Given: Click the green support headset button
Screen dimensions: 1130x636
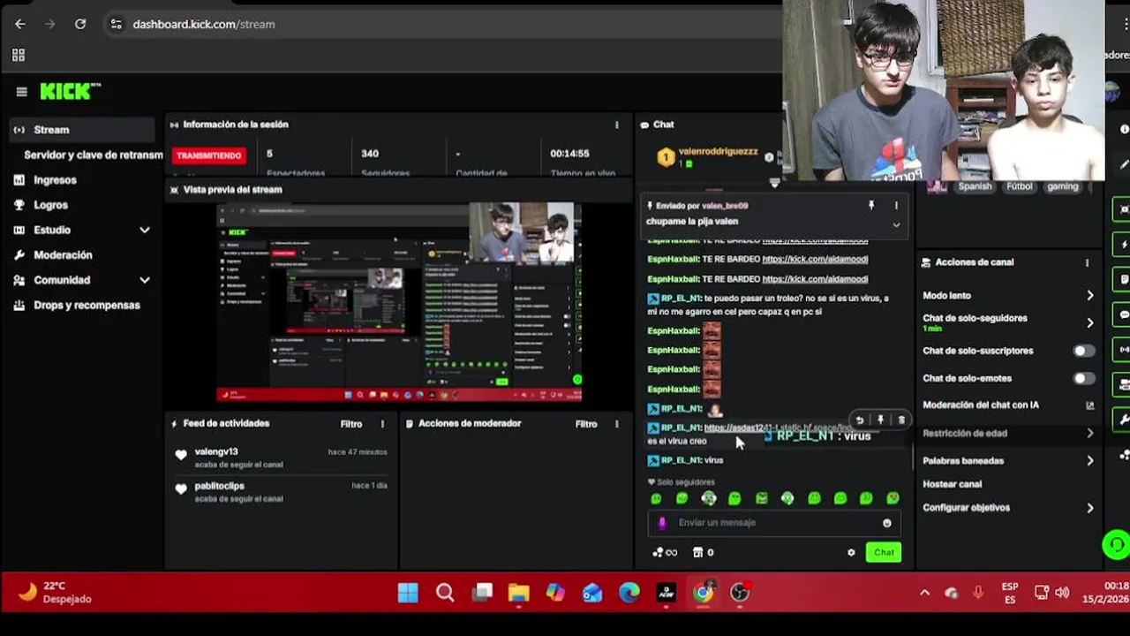Looking at the screenshot, I should [x=1117, y=544].
